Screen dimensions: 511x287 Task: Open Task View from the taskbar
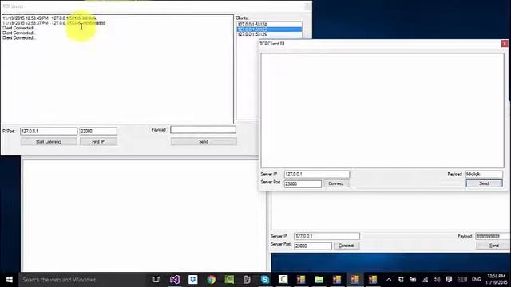click(x=156, y=280)
